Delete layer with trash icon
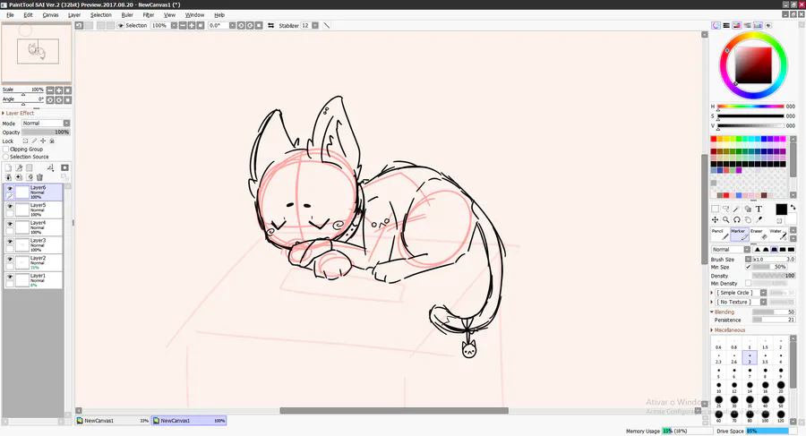Image resolution: width=806 pixels, height=436 pixels. tap(39, 177)
